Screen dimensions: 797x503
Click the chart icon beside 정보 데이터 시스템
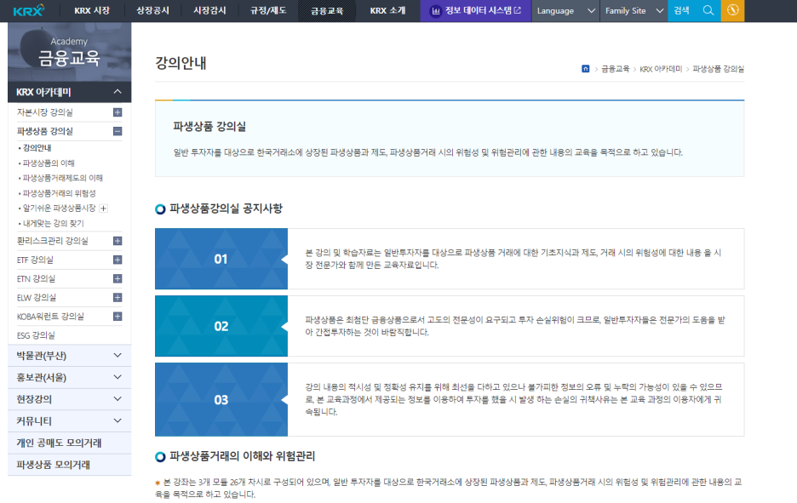coord(436,11)
